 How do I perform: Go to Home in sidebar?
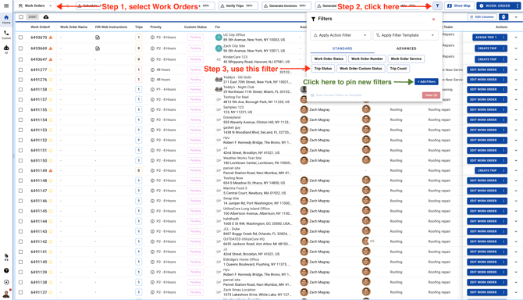click(6, 19)
